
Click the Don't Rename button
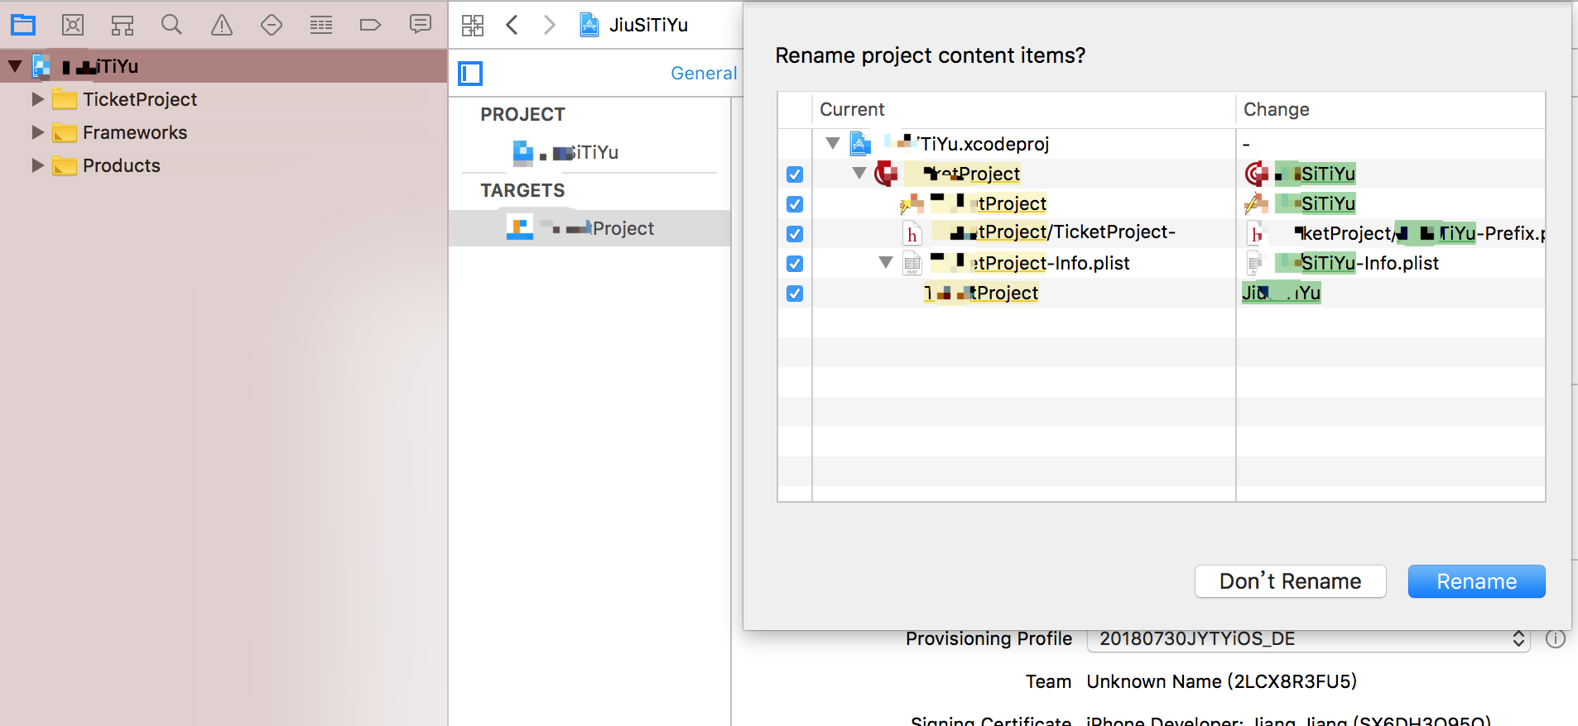[x=1290, y=581]
